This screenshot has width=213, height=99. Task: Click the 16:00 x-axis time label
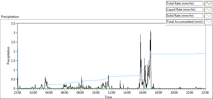point(143,93)
